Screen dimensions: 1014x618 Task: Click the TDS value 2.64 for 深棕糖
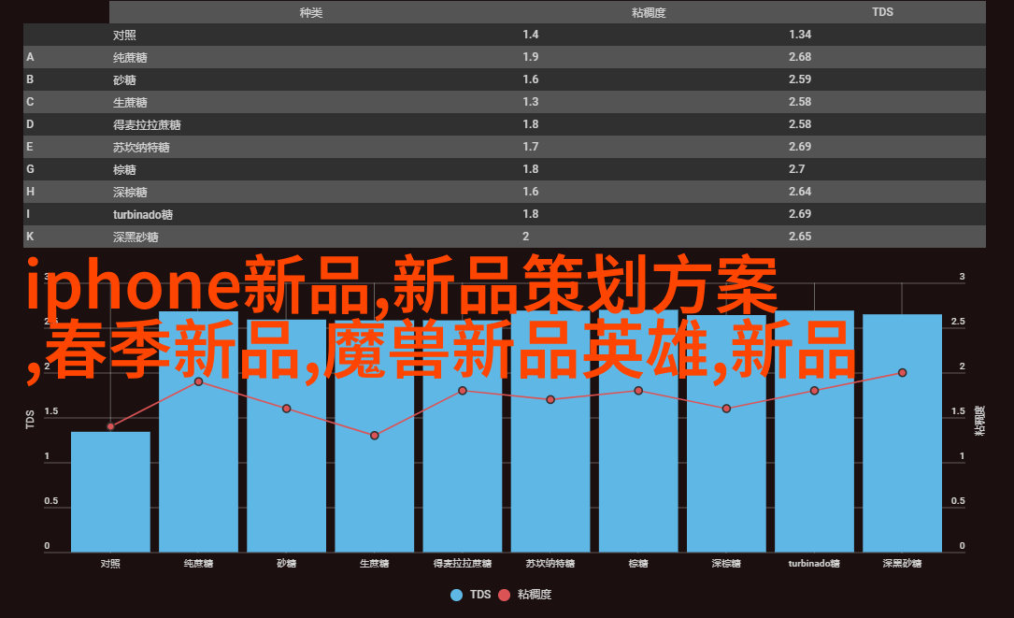800,192
